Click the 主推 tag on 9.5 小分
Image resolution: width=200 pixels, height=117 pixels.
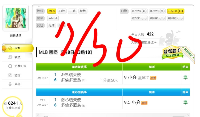(x=144, y=103)
